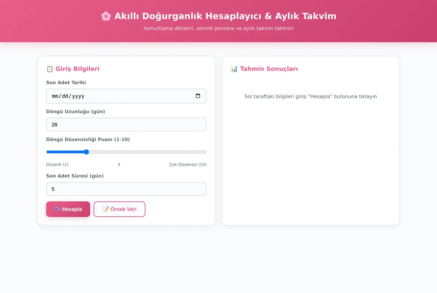Click the slider value "3" text
The image size is (437, 293).
[x=119, y=164]
